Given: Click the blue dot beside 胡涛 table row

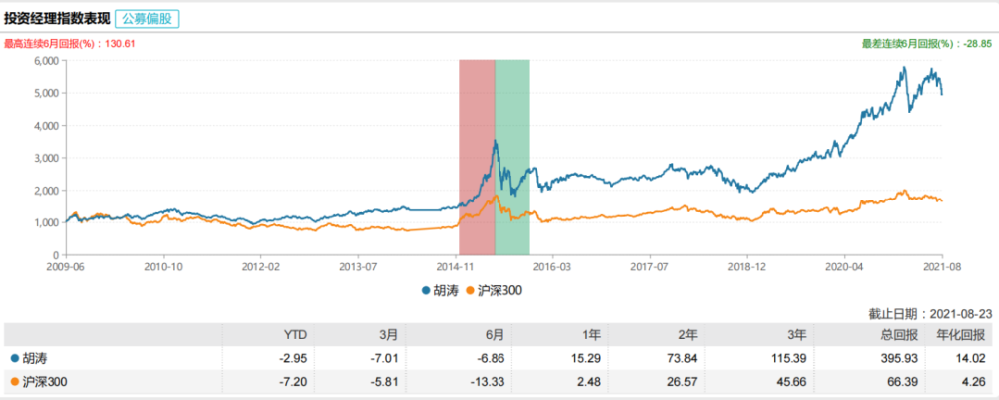Looking at the screenshot, I should (x=13, y=357).
